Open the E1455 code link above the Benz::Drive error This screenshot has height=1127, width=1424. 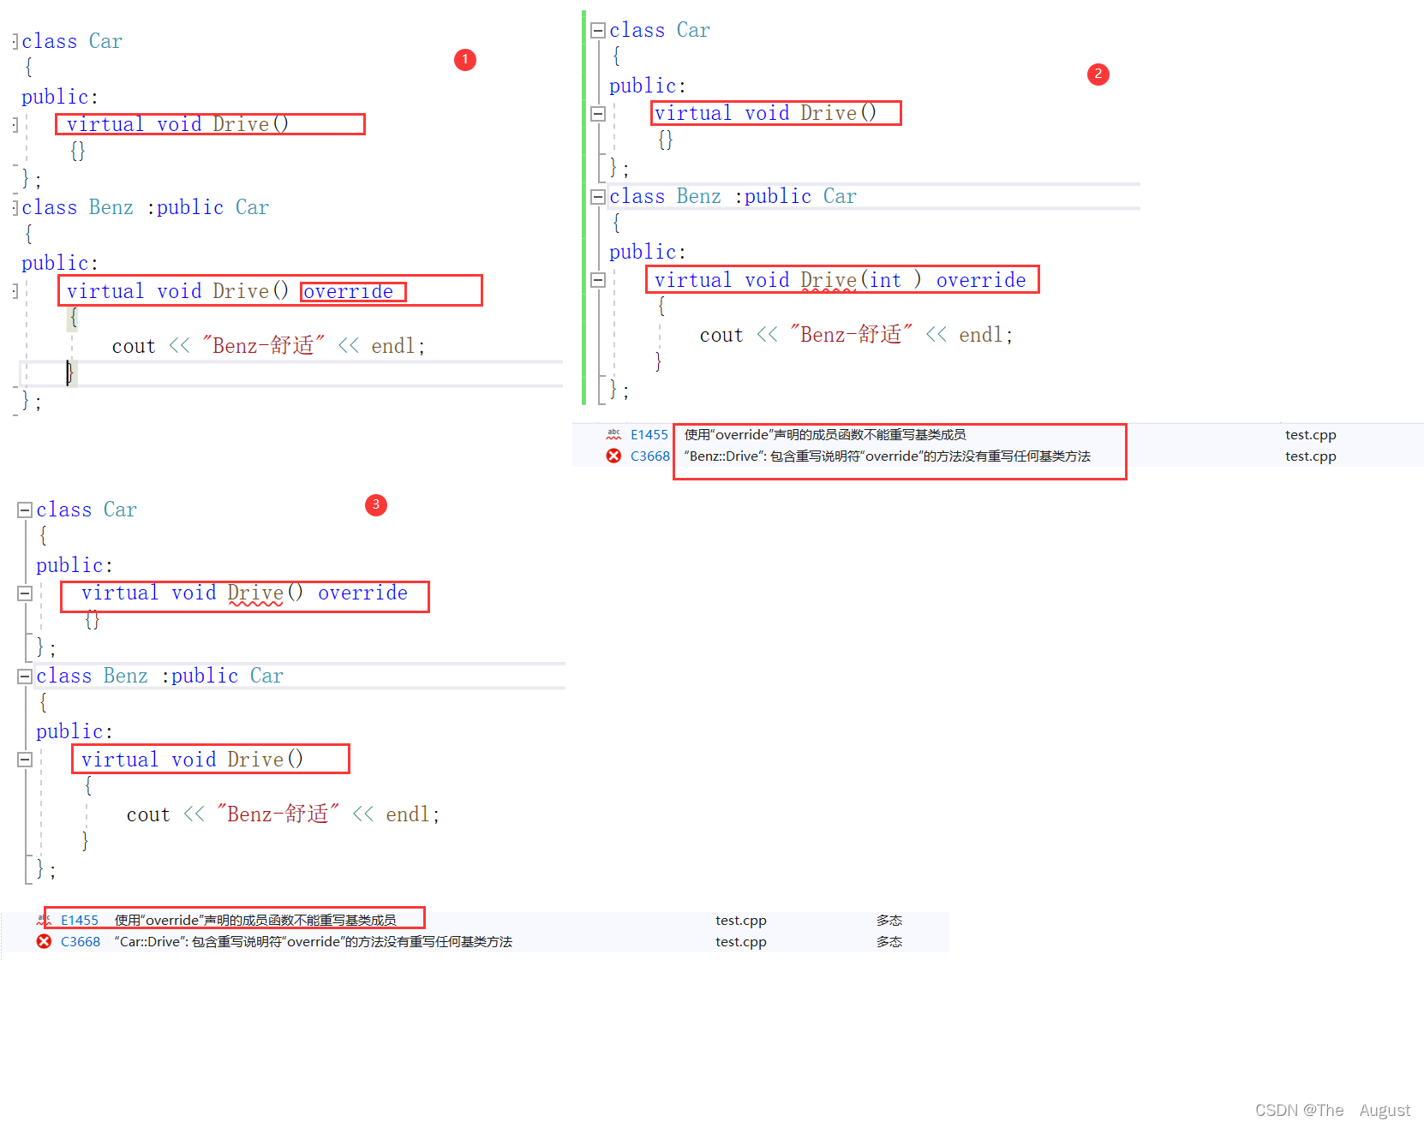coord(649,434)
